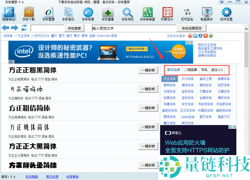Screen dimensions: 250x180
Task: Switch to the 书法 tab
Action: click(x=204, y=70)
